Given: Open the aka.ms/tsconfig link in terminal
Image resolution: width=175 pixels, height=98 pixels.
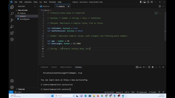Looking at the screenshot, I should point(75,80).
